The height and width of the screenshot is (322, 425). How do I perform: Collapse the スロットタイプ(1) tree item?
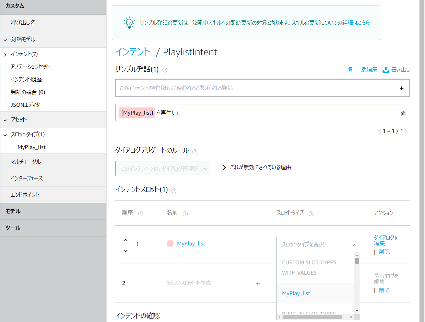[5, 135]
